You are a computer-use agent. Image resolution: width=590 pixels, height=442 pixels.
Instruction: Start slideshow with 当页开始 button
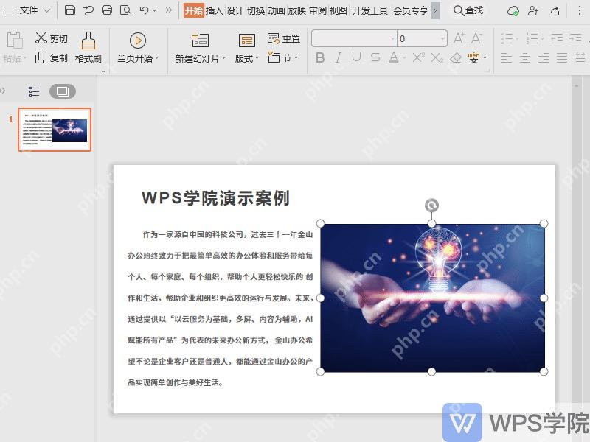point(138,47)
